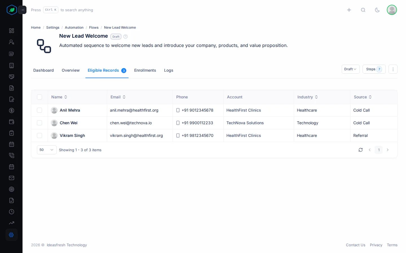This screenshot has width=406, height=253.
Task: Switch to the Logs tab
Action: pyautogui.click(x=169, y=70)
